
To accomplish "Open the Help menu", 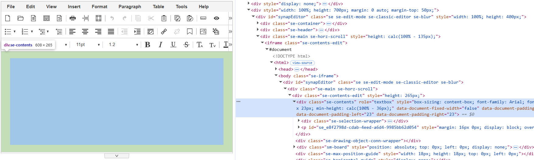I will (204, 6).
